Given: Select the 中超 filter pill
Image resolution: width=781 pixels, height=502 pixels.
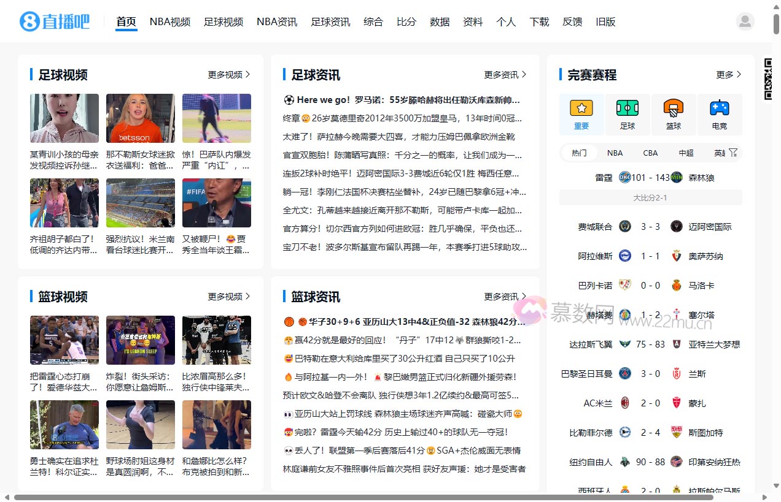Looking at the screenshot, I should click(686, 152).
